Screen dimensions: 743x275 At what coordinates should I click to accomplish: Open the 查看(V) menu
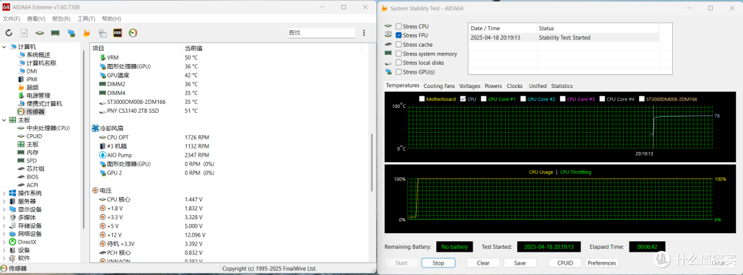(36, 19)
